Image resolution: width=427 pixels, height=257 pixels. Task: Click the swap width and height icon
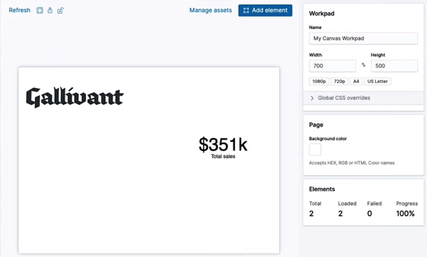pos(363,65)
